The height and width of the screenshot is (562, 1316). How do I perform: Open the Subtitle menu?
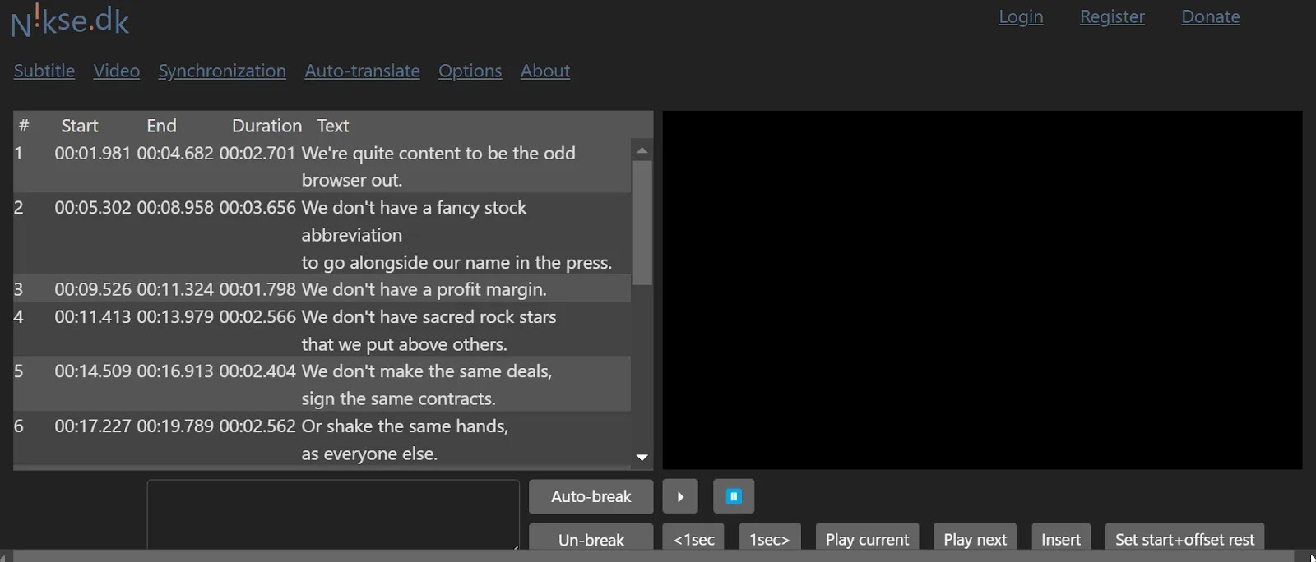click(x=44, y=71)
